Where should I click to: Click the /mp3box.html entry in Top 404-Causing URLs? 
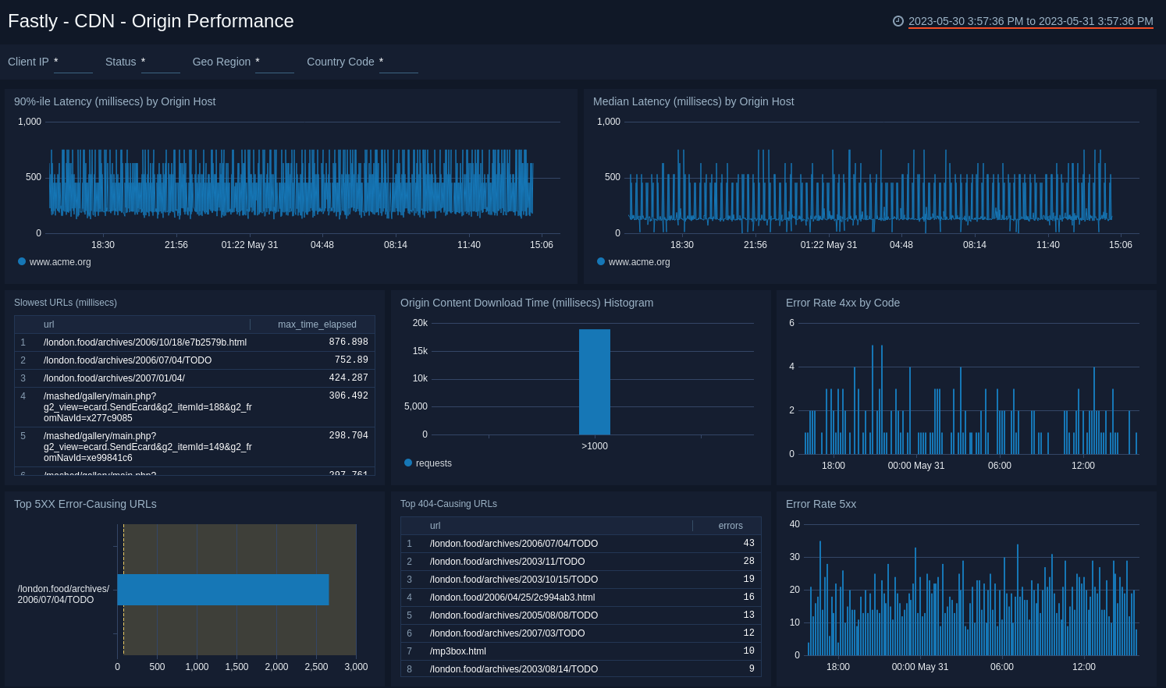pyautogui.click(x=458, y=651)
